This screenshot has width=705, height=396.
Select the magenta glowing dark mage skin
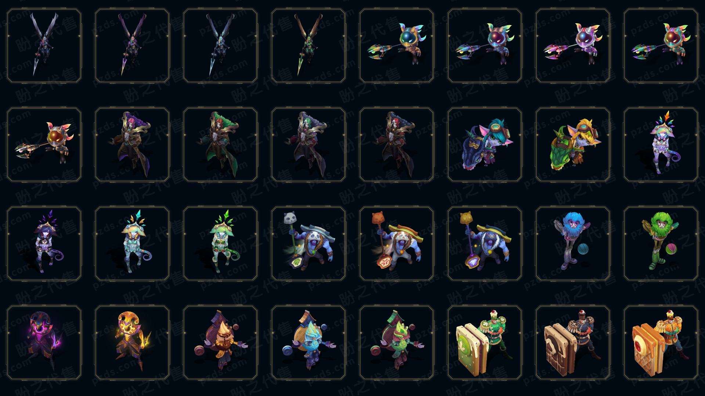coord(44,342)
